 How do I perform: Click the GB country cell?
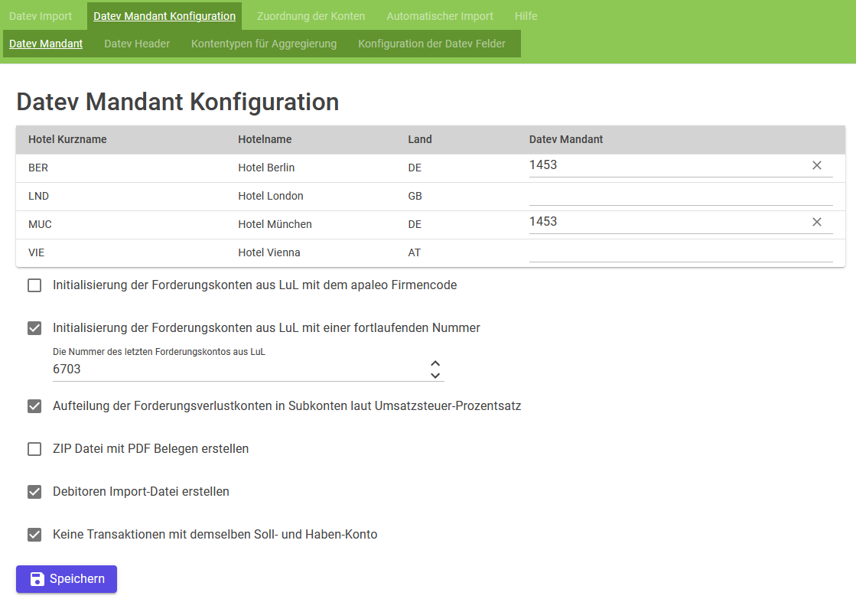tap(415, 196)
